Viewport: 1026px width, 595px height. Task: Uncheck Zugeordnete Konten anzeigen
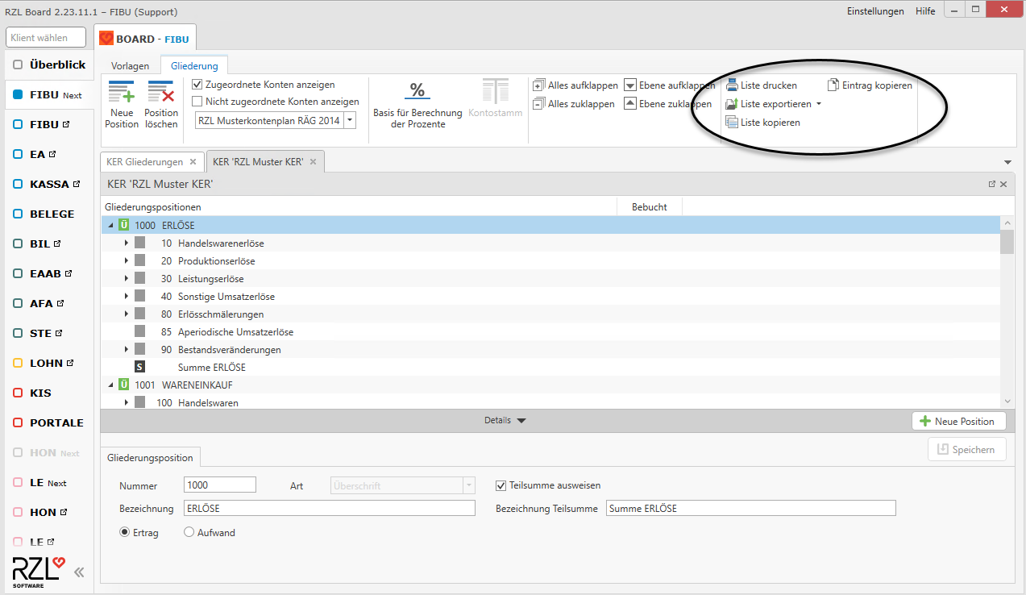(197, 85)
